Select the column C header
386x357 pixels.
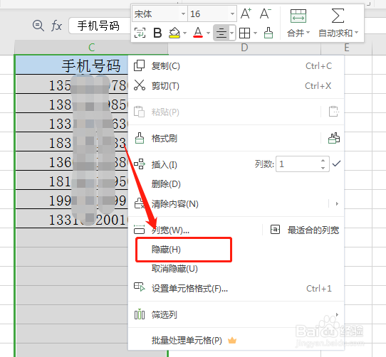(91, 48)
